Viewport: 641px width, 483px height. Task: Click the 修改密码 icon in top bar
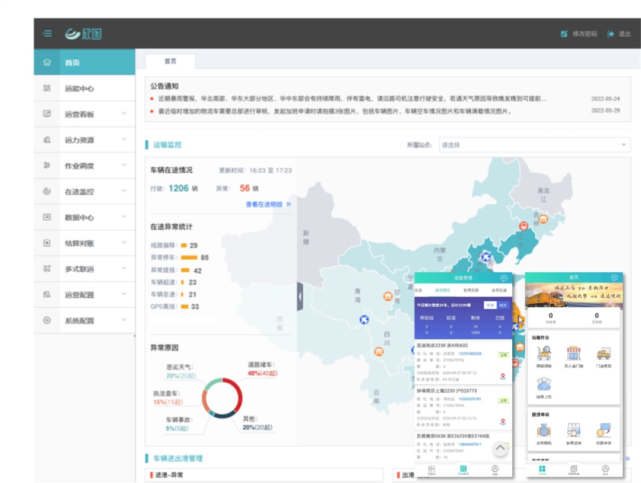coord(564,34)
